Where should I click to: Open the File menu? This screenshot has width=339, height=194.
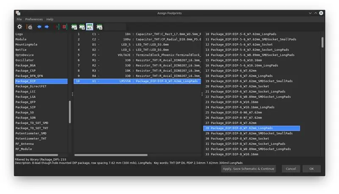[19, 19]
